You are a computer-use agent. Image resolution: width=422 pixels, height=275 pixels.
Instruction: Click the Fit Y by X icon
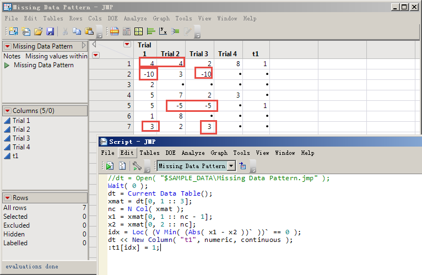tap(163, 31)
